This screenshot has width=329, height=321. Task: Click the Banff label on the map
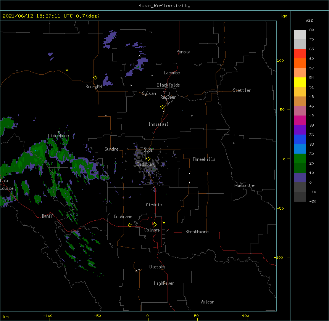click(47, 216)
